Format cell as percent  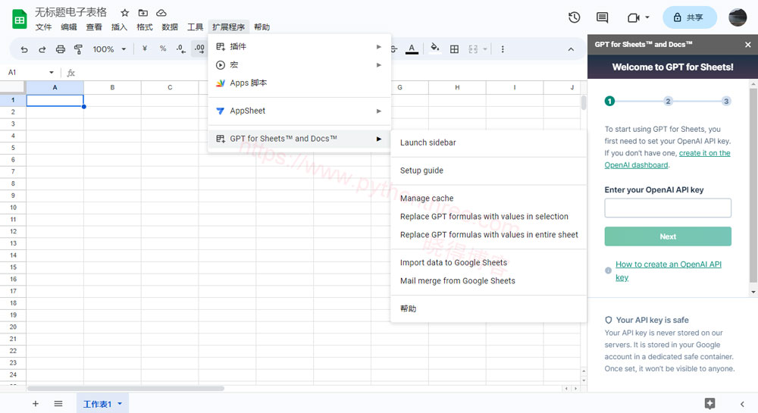pos(163,48)
